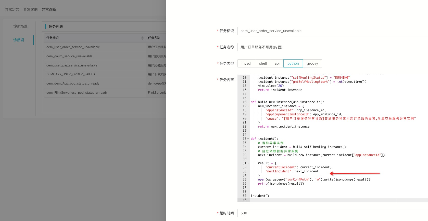
Task: Click the sort icon in 任务标识 column header
Action: tap(142, 38)
